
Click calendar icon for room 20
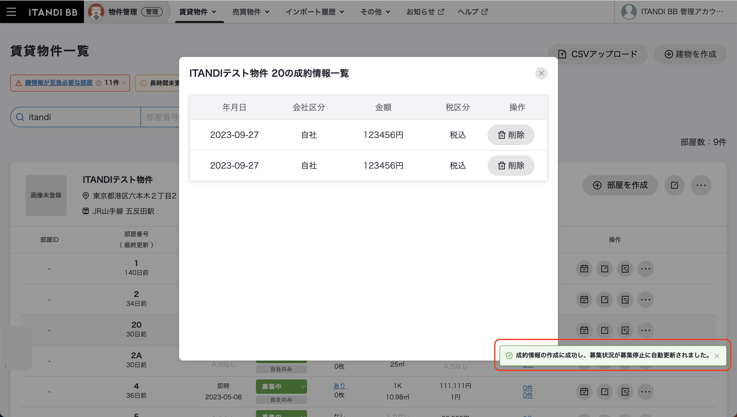tap(584, 330)
